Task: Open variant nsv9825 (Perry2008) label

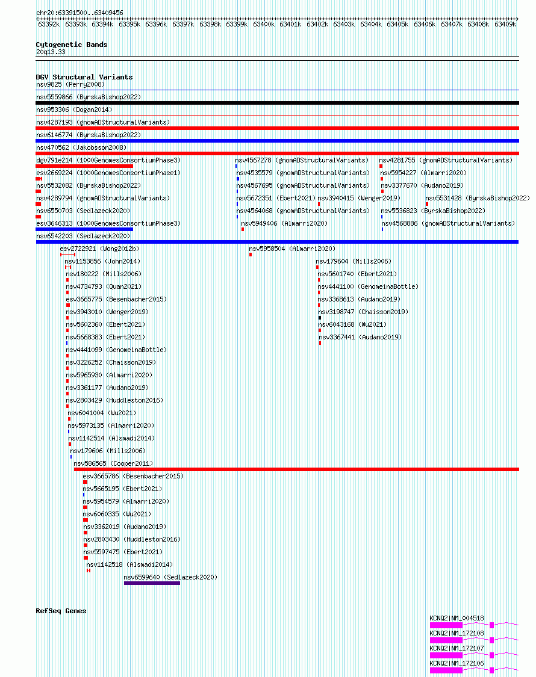Action: 70,85
